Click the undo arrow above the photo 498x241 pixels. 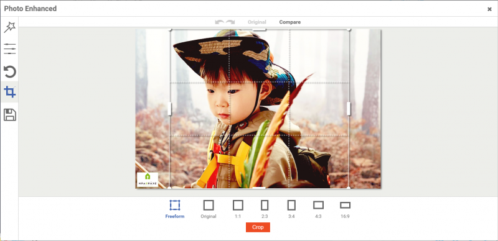pos(220,22)
